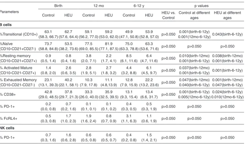Click the '% CD38+' row label
This screenshot has width=246, height=144.
point(8,94)
